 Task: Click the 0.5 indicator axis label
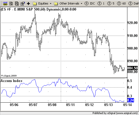point(129,81)
